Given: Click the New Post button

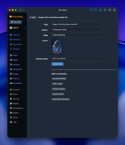Looking at the screenshot, I should (x=16, y=22).
